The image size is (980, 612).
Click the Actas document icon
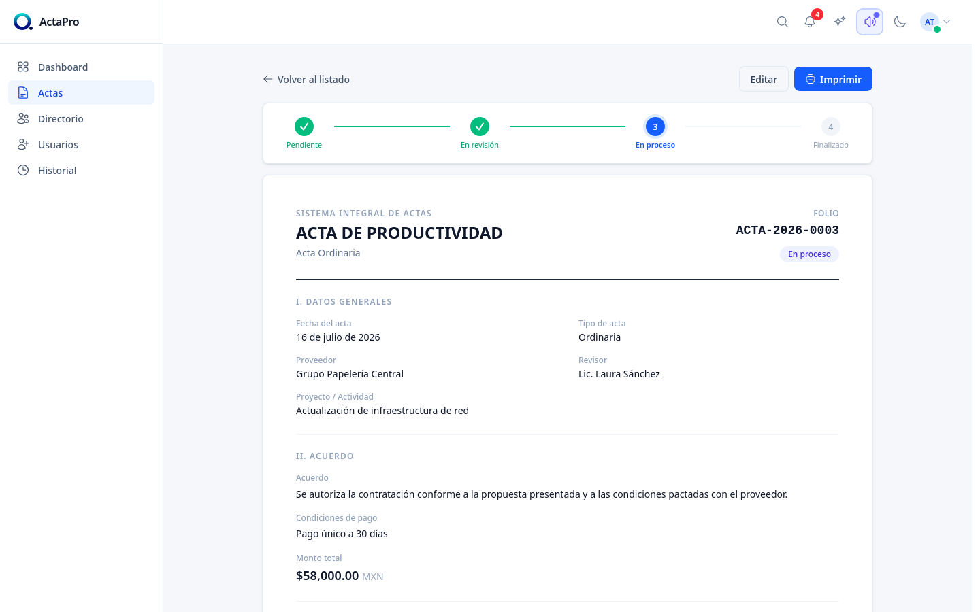[x=23, y=92]
